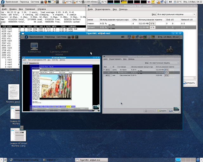Click the Firefox icon inside the TigerVNC session

pyautogui.click(x=72, y=37)
